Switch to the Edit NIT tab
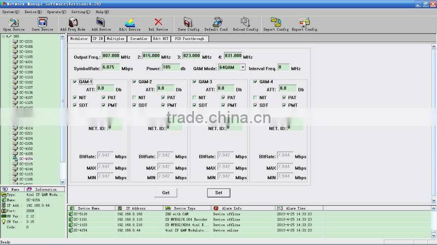The height and width of the screenshot is (245, 437). [x=161, y=39]
